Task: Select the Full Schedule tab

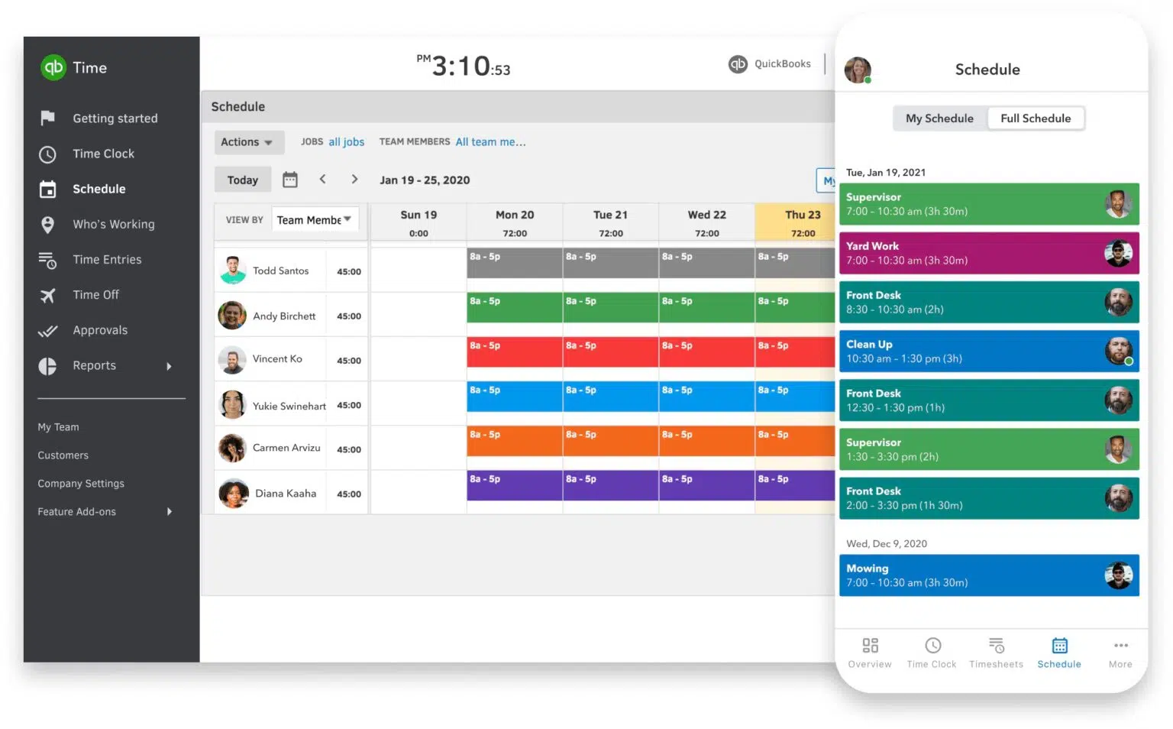Action: tap(1036, 118)
